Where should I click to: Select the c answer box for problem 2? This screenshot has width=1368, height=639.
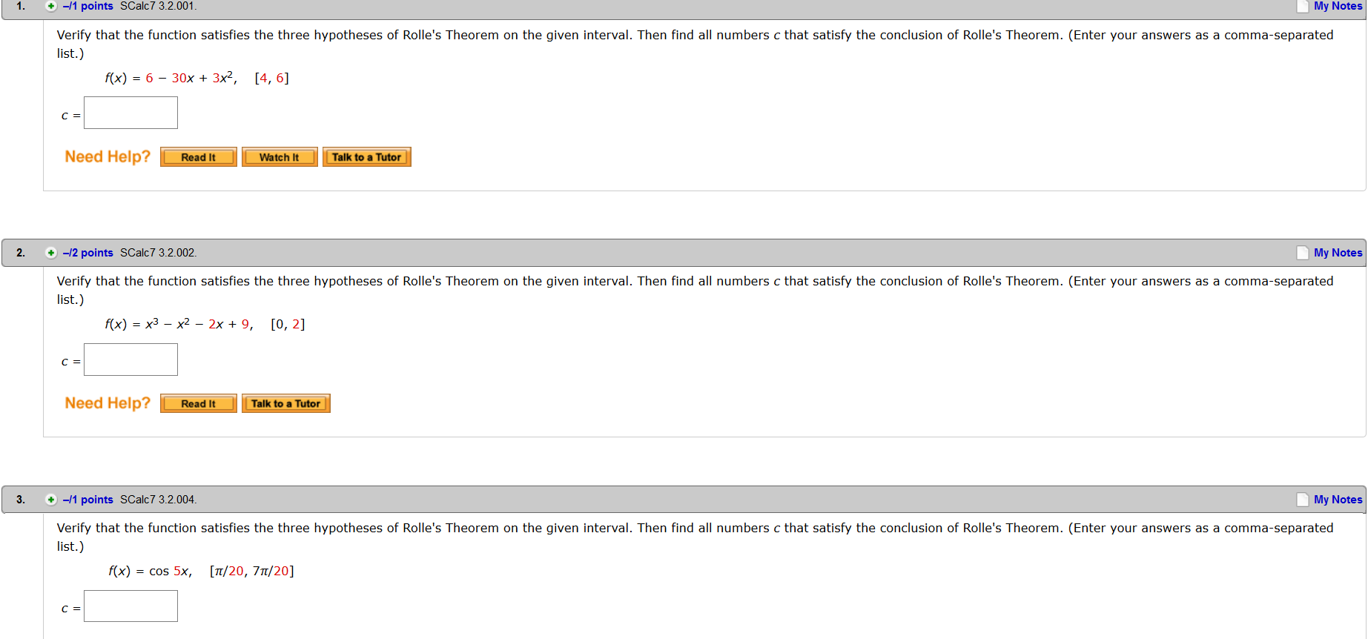point(130,359)
